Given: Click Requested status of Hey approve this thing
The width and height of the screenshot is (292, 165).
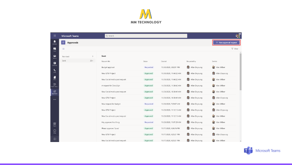Looking at the screenshot, I should pos(149,122).
